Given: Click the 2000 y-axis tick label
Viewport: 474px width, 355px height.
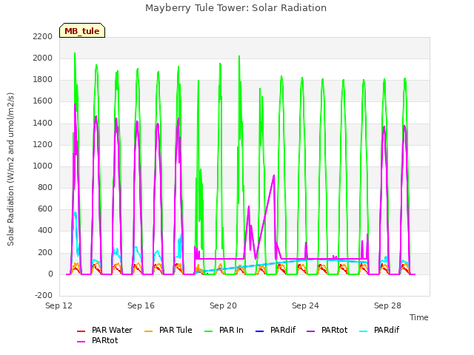Looking at the screenshot, I should pos(43,58).
